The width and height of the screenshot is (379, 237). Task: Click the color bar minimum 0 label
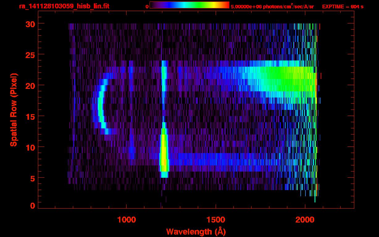(147, 6)
